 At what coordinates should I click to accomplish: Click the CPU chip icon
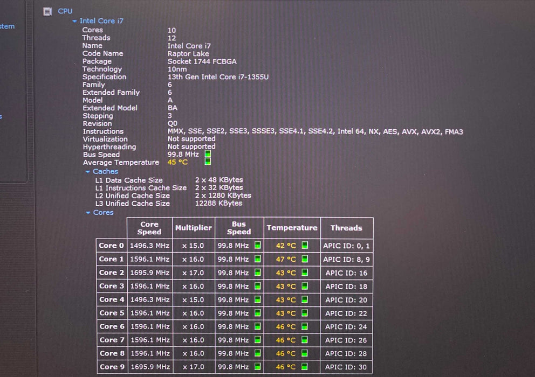click(x=47, y=12)
